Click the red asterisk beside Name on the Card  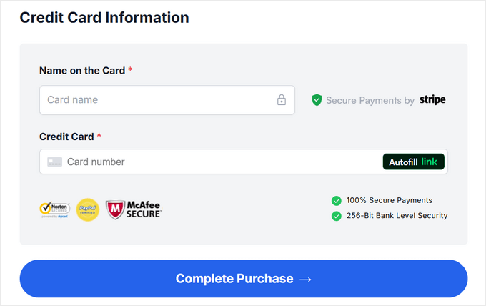[130, 70]
